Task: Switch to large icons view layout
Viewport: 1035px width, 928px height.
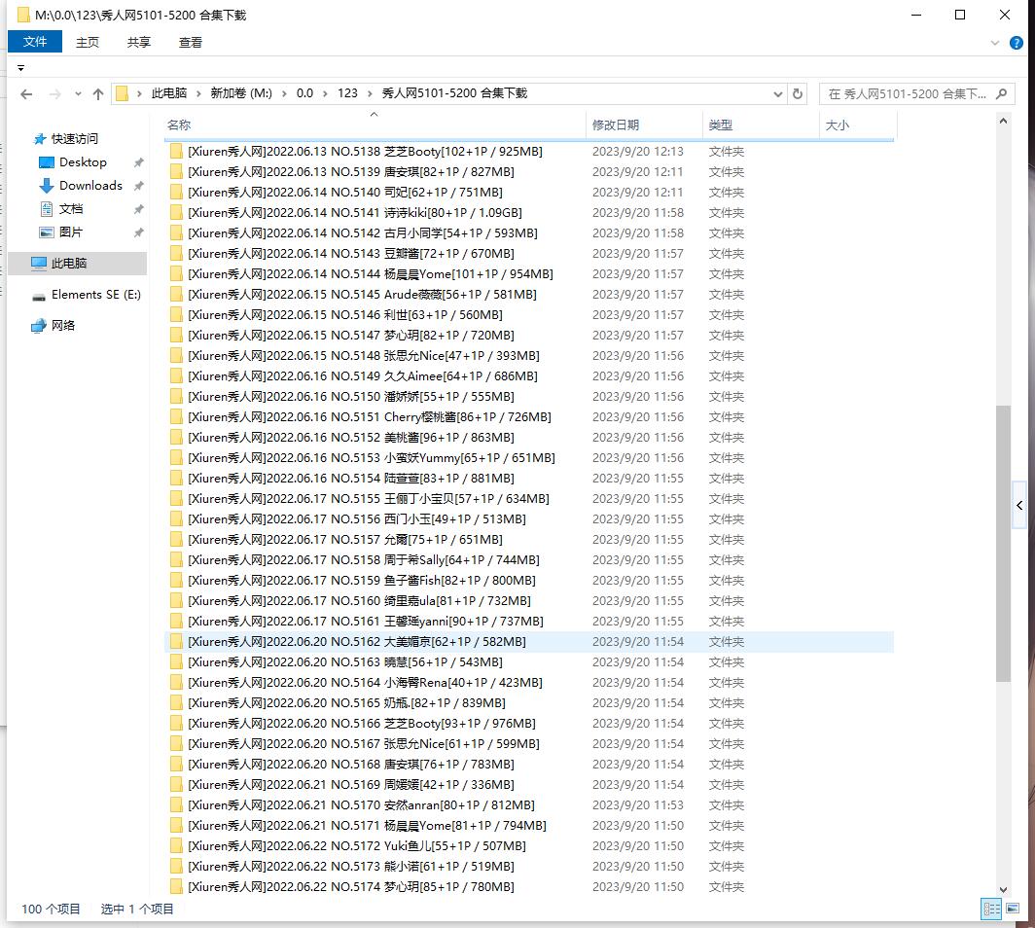Action: point(1013,909)
